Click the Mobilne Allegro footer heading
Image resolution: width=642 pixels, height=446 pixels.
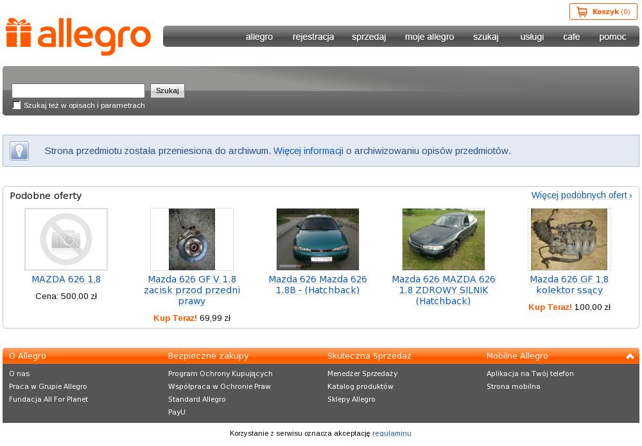click(517, 356)
